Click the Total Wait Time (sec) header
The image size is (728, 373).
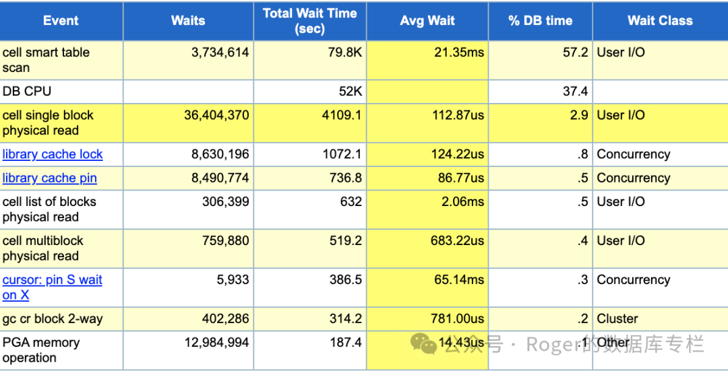tap(309, 21)
